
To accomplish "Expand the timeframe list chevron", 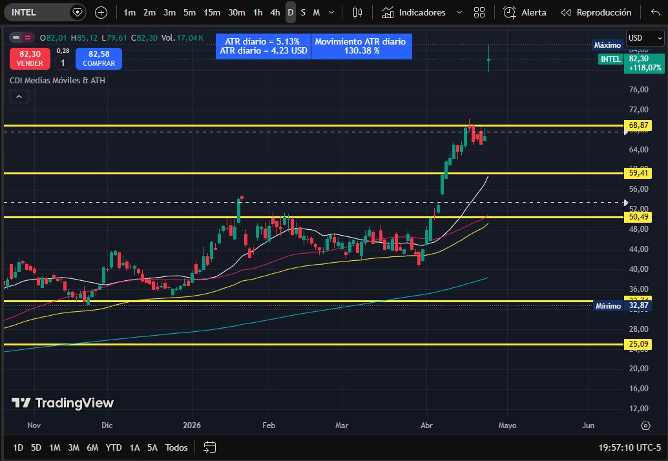I will (331, 13).
